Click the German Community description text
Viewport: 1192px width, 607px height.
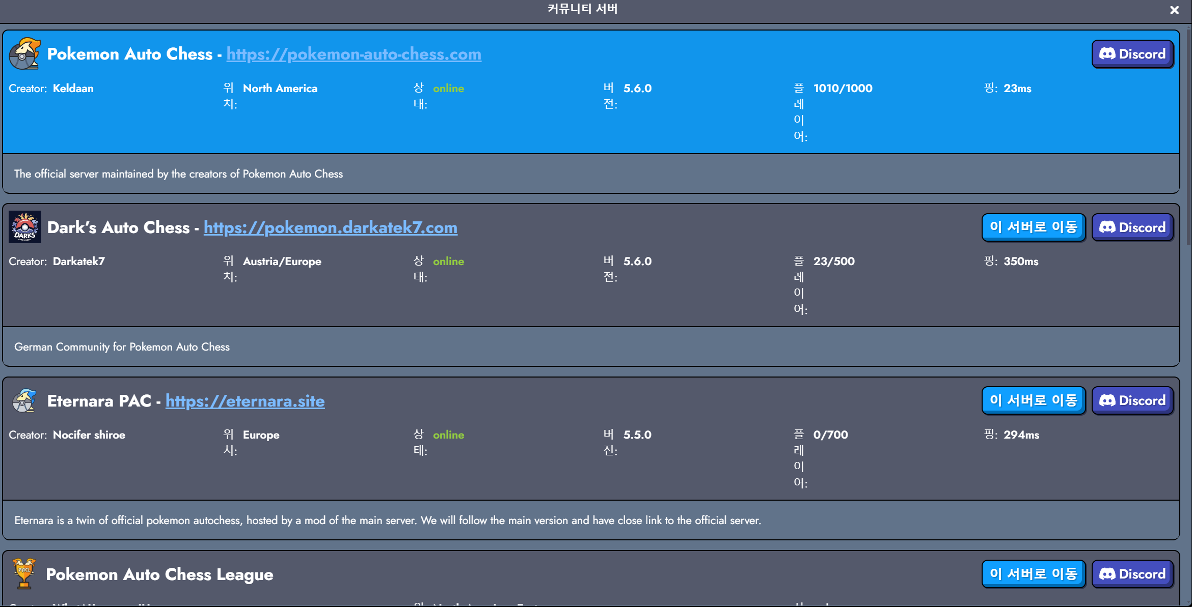click(x=122, y=347)
